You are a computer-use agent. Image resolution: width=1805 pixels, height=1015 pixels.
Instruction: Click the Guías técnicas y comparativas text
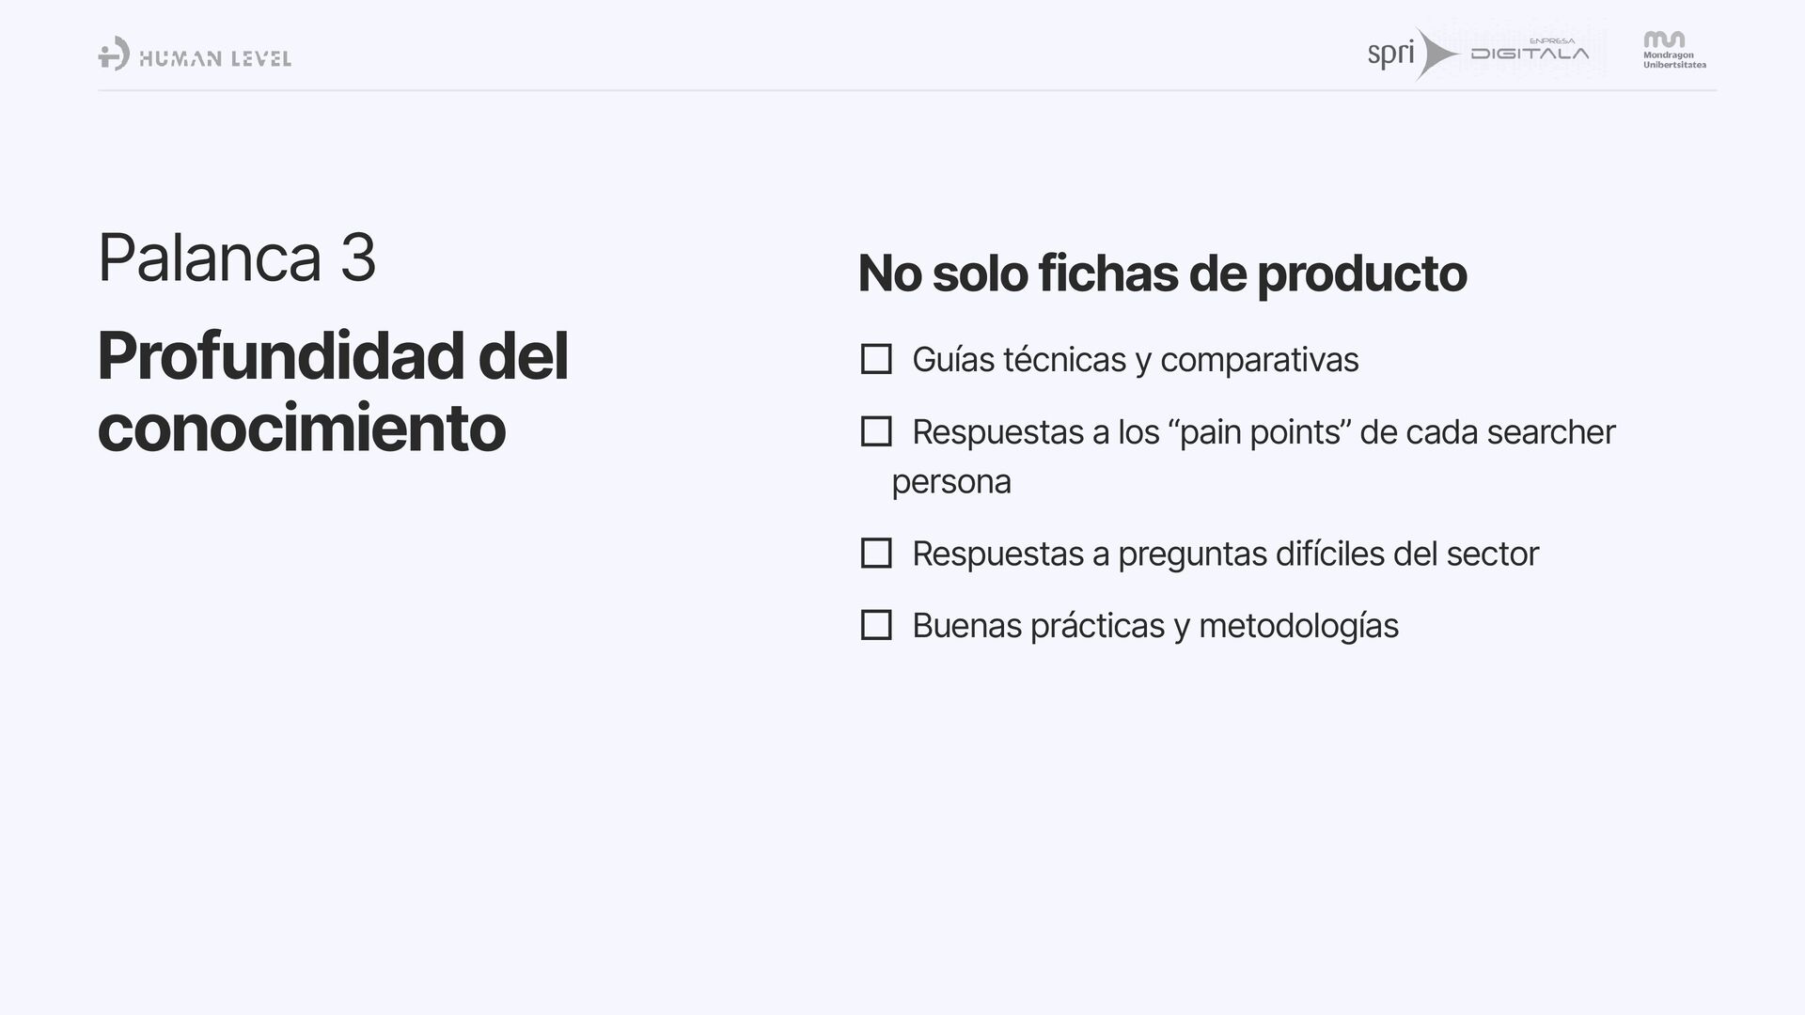(x=1136, y=360)
